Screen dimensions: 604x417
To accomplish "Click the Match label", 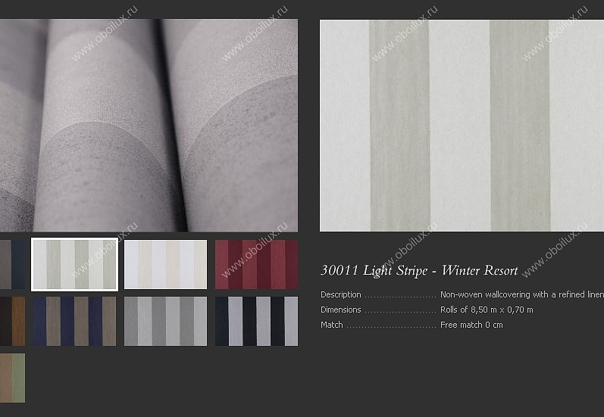I will coord(332,325).
